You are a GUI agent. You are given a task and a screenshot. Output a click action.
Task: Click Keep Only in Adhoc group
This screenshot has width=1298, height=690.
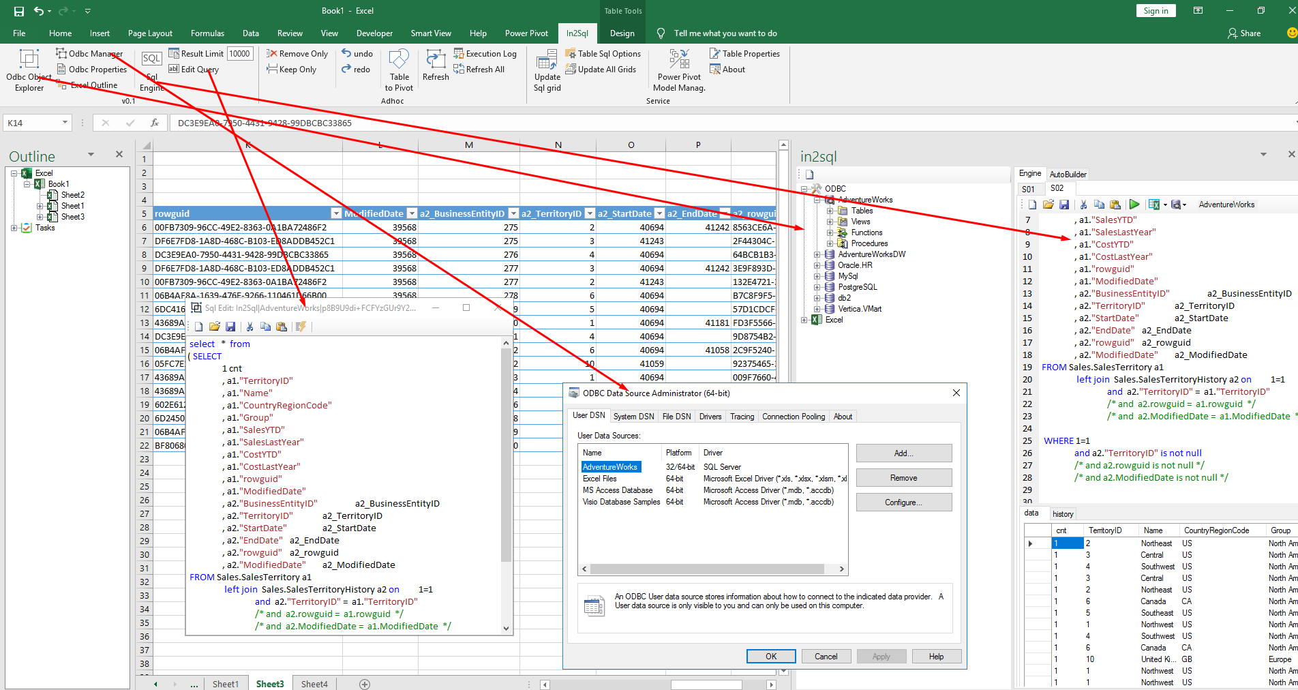pyautogui.click(x=292, y=69)
